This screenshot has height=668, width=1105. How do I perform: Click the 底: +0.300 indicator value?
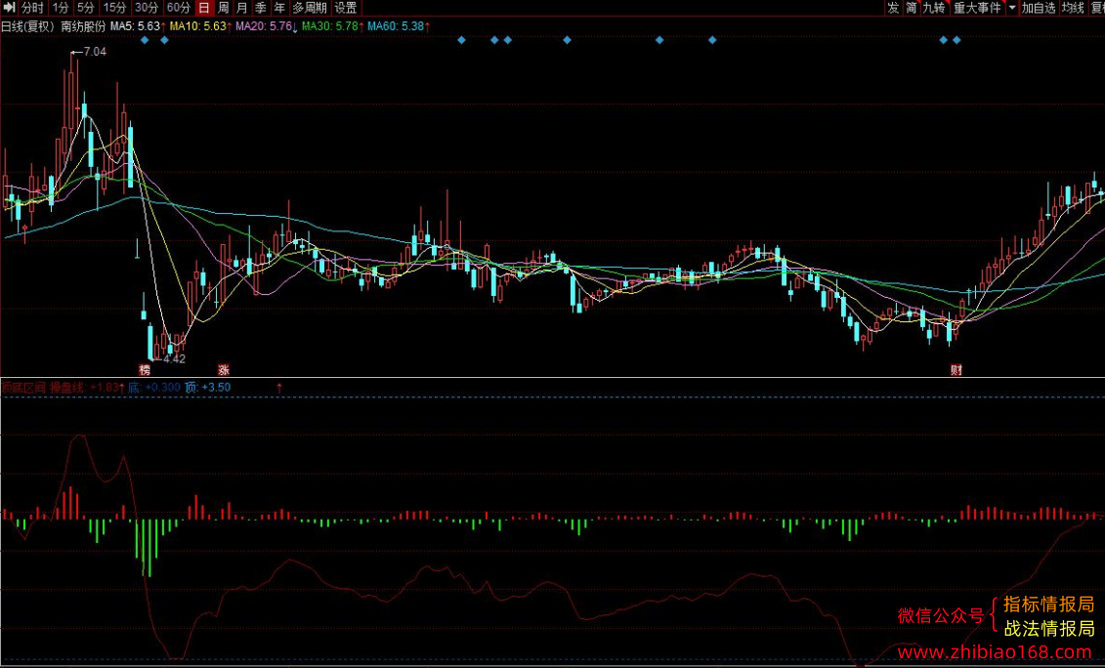(x=154, y=387)
